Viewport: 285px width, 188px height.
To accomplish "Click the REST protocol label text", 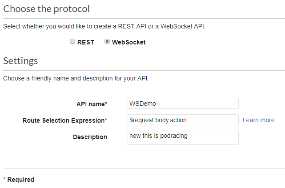I will 86,43.
